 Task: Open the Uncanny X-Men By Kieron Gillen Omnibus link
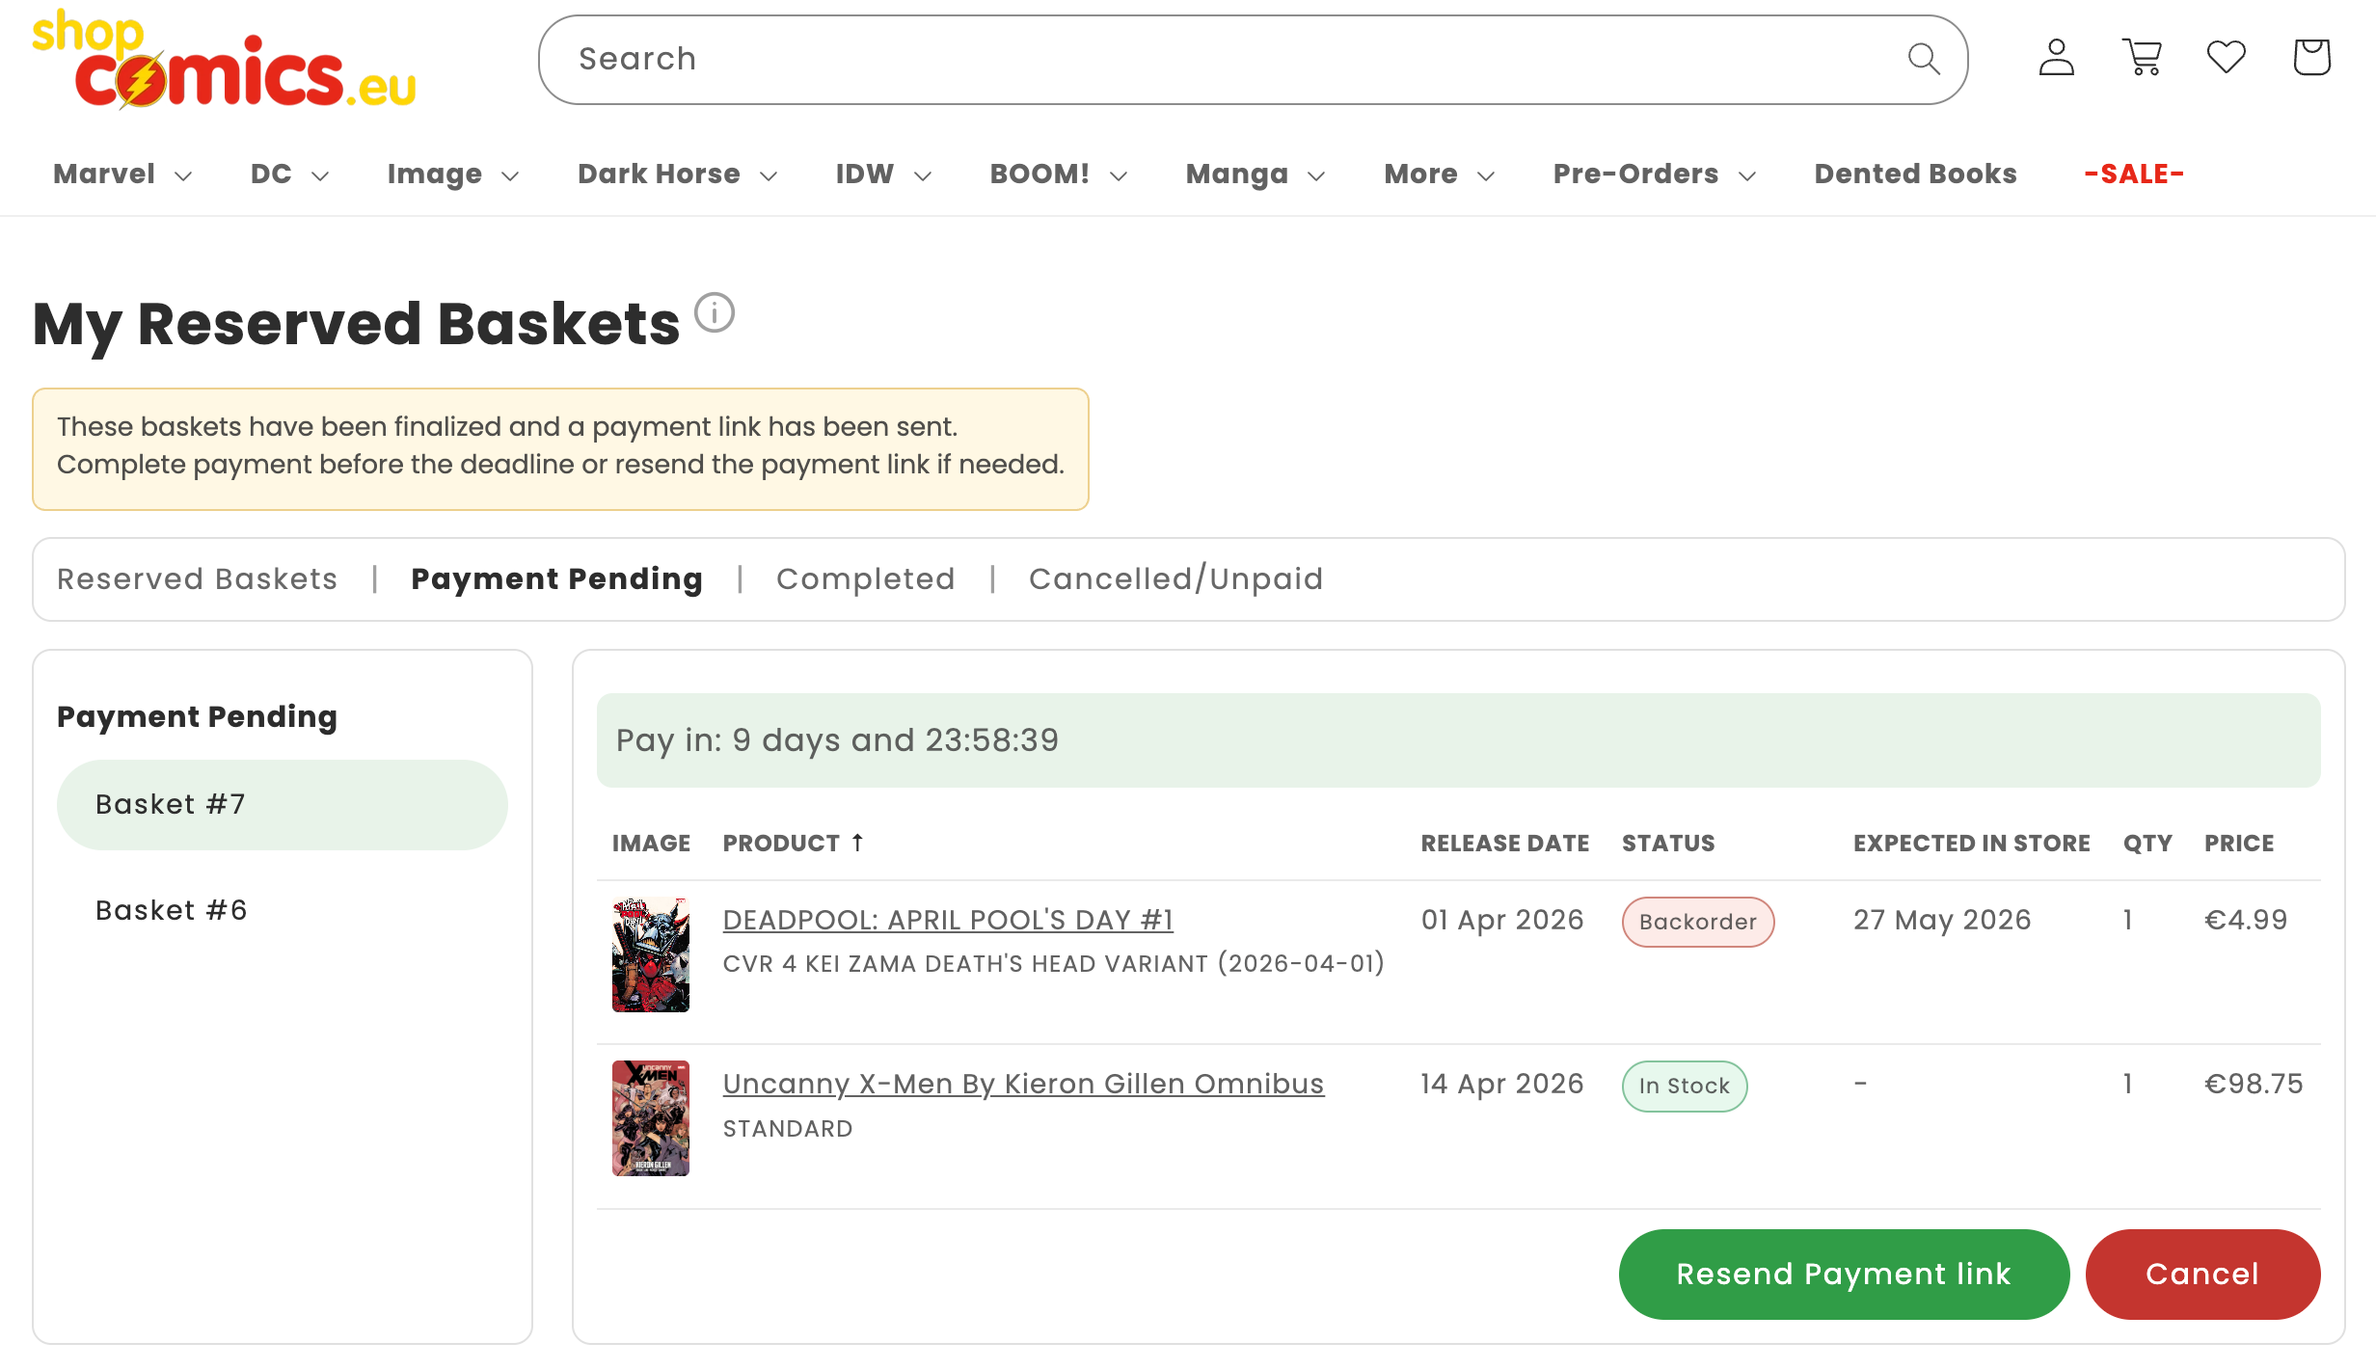(x=1023, y=1084)
